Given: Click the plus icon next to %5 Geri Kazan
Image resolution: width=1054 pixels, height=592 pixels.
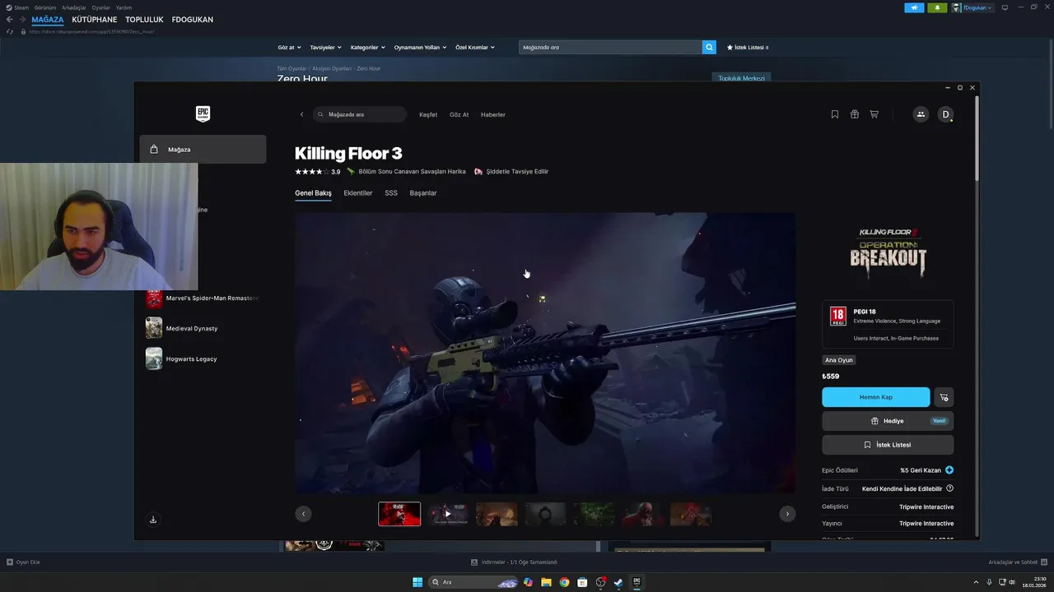Looking at the screenshot, I should [x=949, y=470].
